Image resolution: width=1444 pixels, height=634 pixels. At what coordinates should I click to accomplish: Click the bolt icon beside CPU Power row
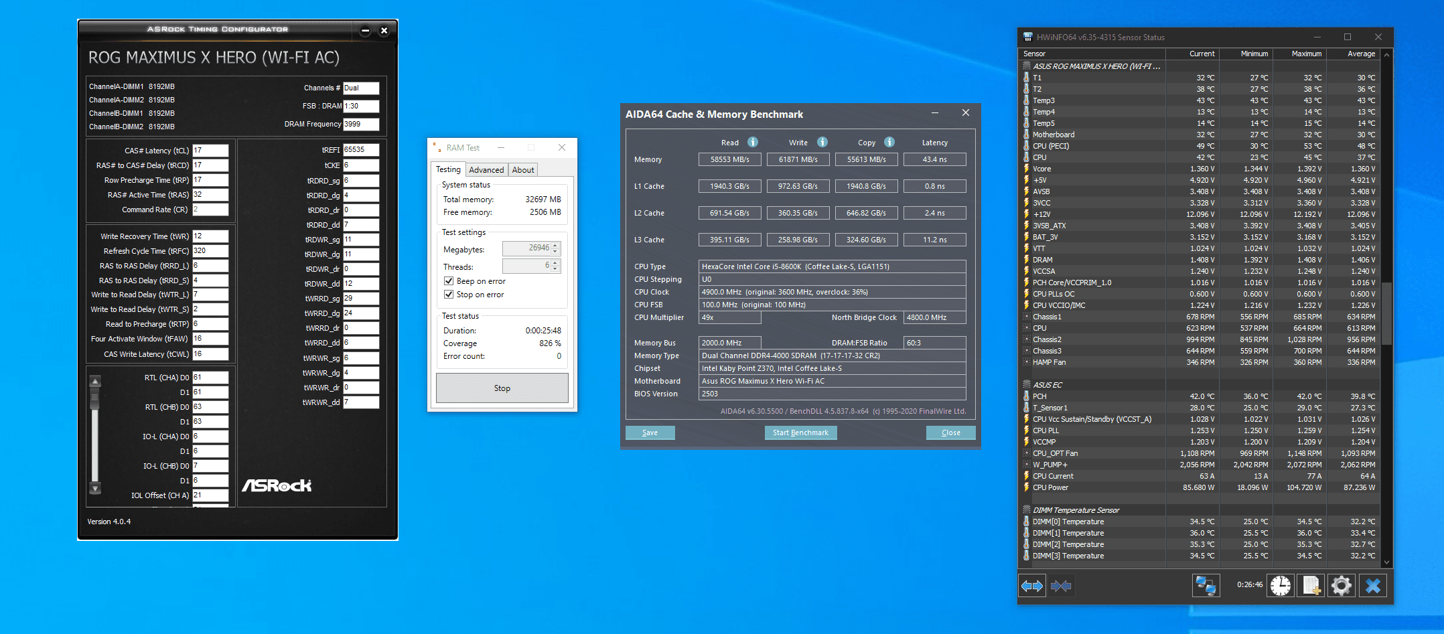(1026, 487)
